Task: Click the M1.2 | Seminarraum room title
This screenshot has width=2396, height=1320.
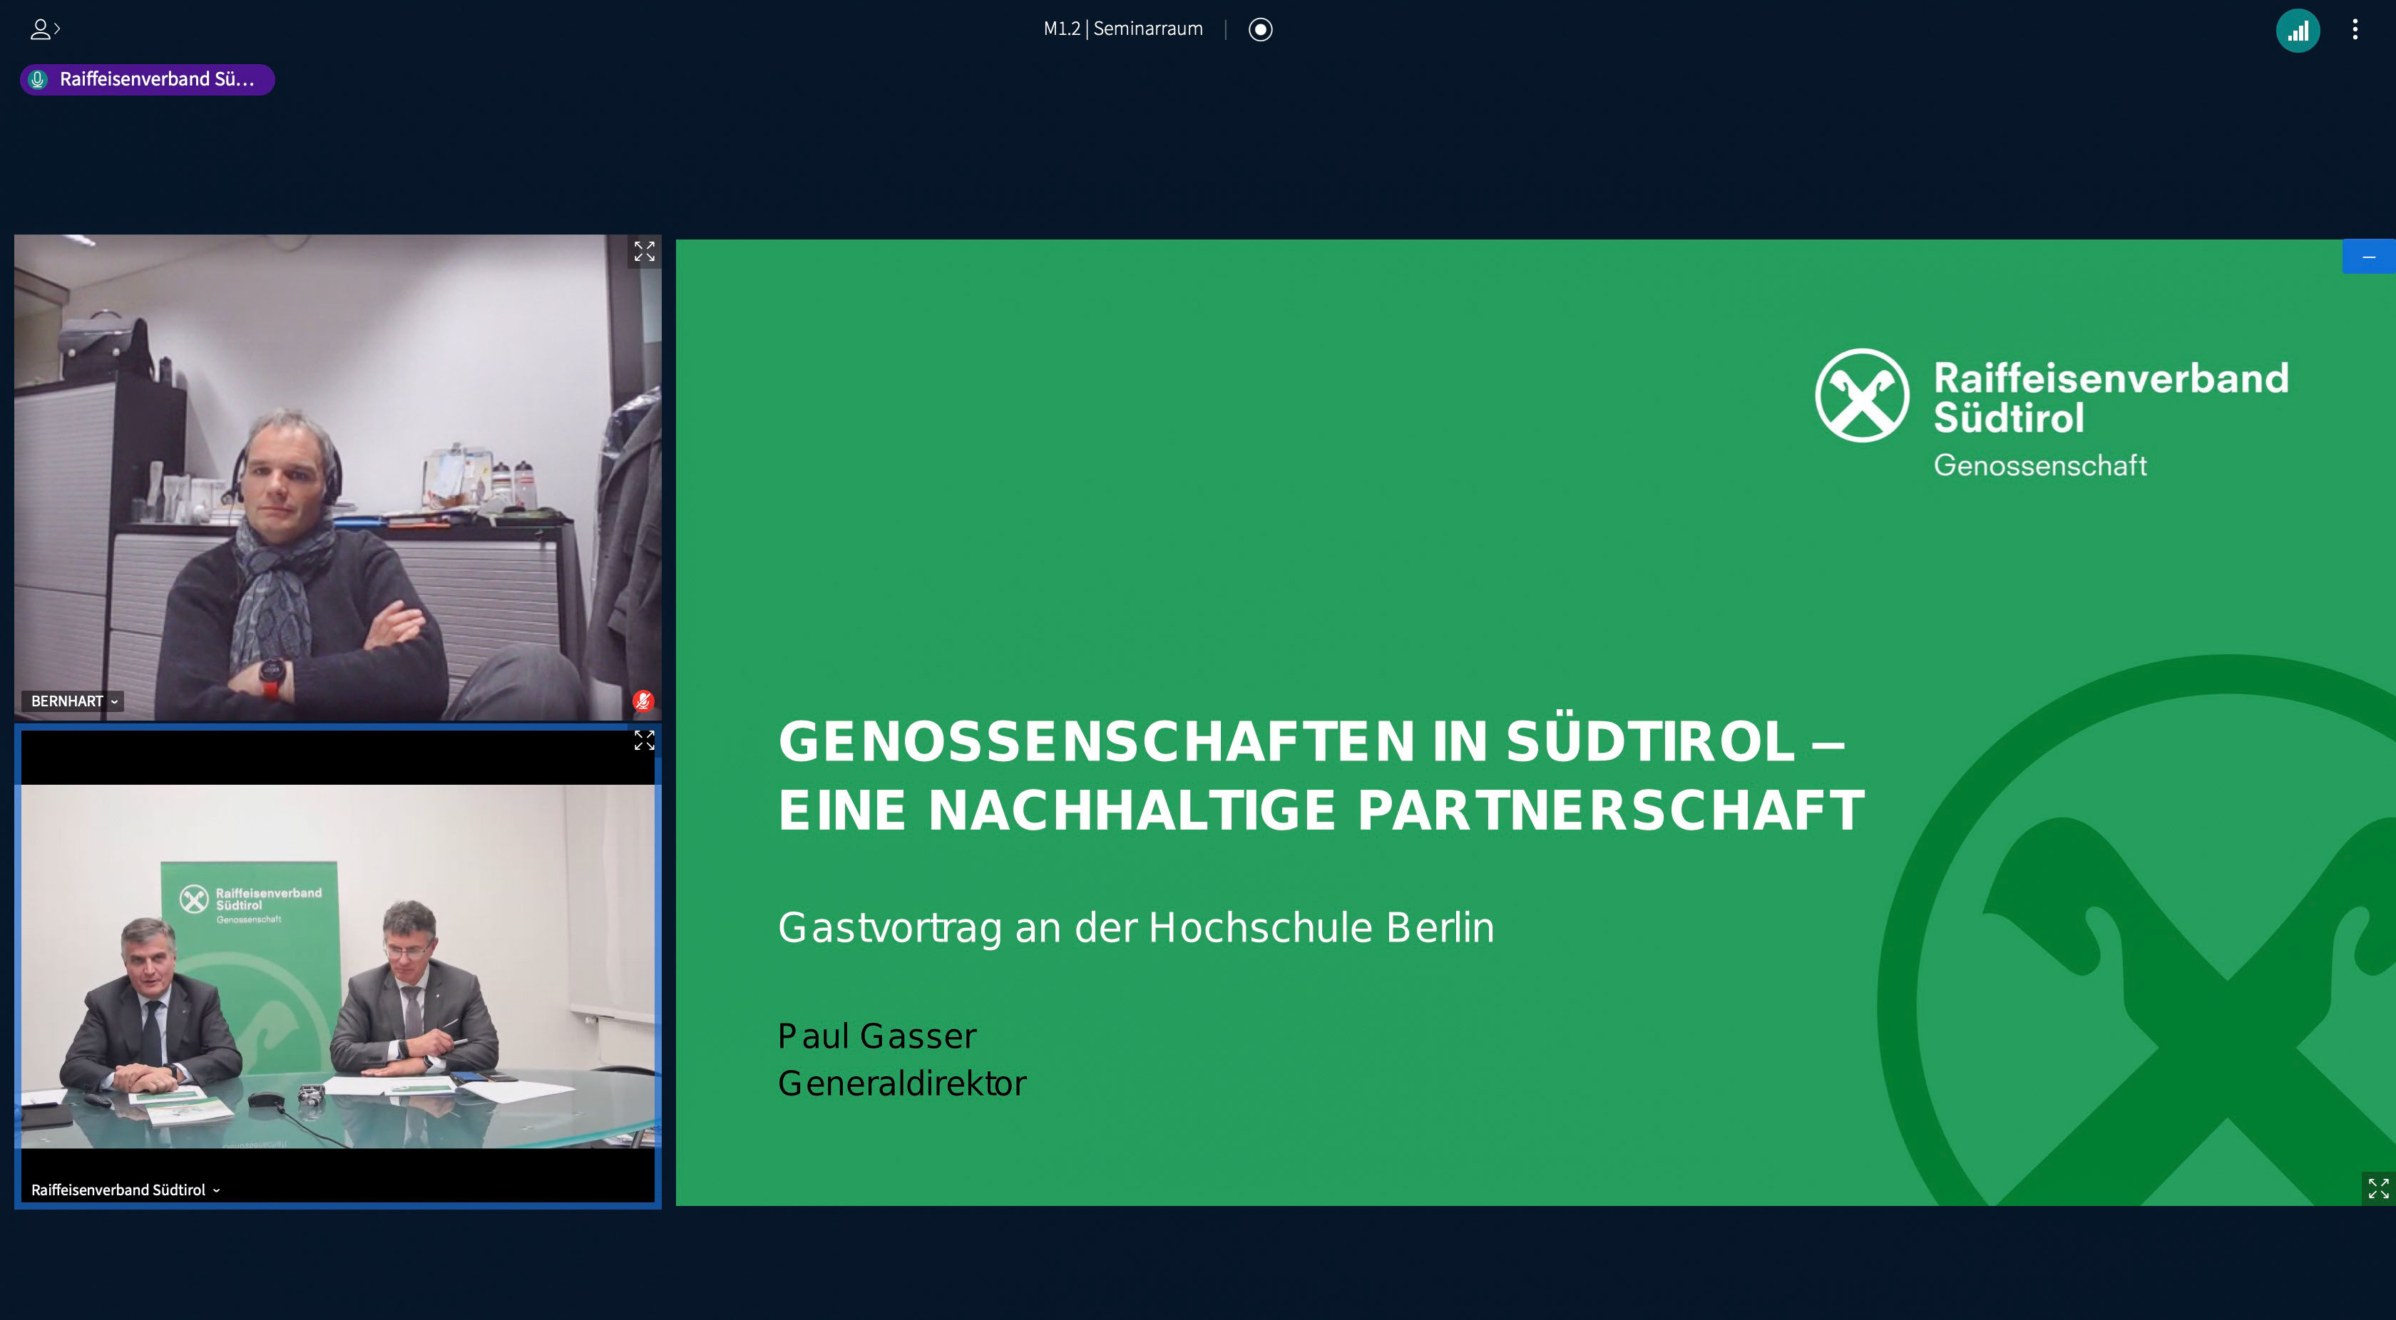Action: (x=1122, y=29)
